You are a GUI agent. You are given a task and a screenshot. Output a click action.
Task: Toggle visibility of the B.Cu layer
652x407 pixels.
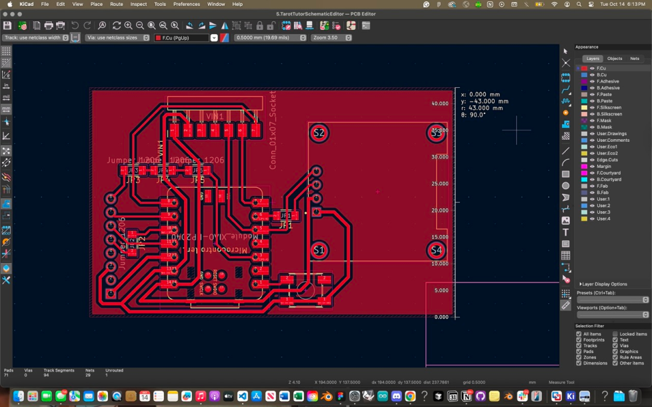(592, 75)
